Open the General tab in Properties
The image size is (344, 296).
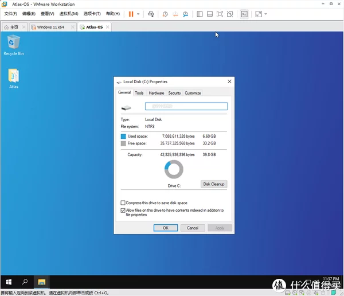coord(124,92)
